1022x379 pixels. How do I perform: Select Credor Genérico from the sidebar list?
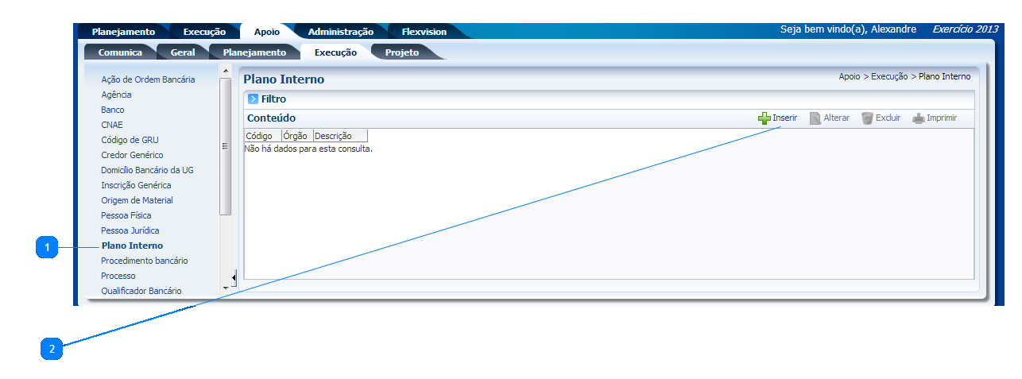tap(132, 155)
